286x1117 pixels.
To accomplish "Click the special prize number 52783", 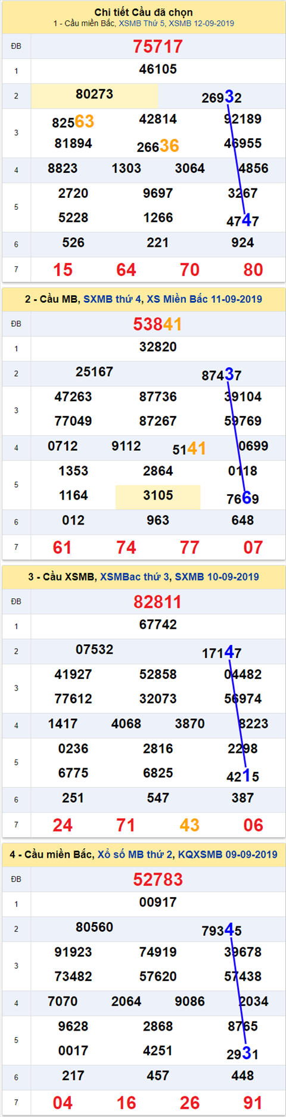I will click(158, 880).
